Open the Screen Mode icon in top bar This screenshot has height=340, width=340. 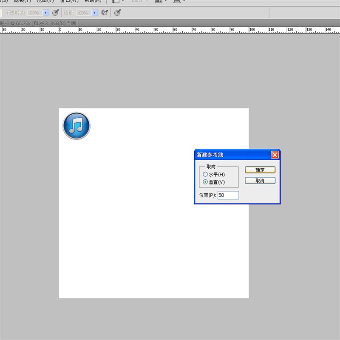coord(178,1)
